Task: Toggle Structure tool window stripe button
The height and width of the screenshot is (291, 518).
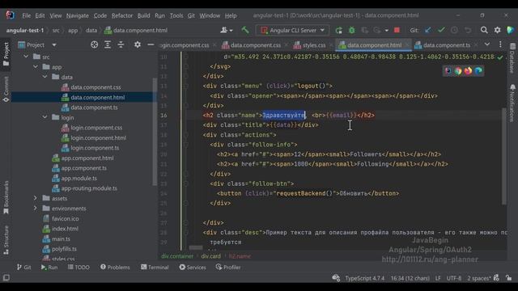Action: tap(6, 240)
